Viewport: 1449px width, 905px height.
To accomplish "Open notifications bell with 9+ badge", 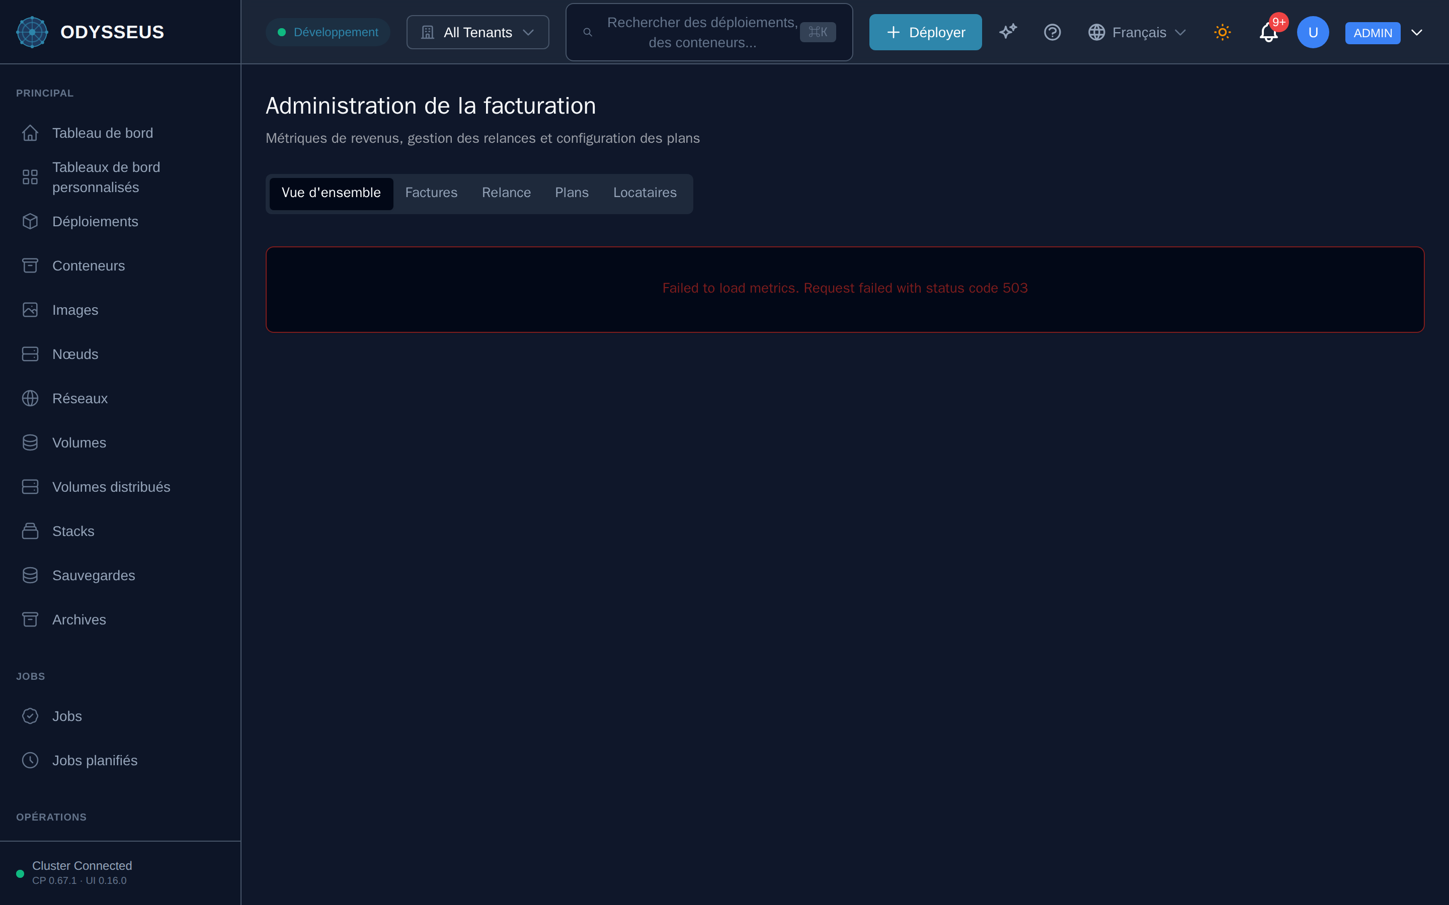I will [1269, 32].
